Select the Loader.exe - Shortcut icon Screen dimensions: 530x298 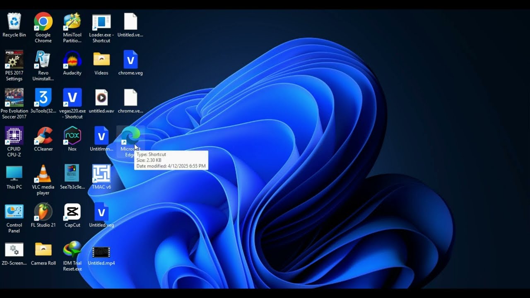[101, 22]
